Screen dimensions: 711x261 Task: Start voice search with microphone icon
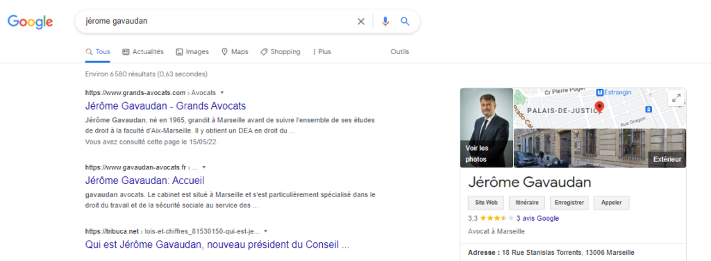385,22
